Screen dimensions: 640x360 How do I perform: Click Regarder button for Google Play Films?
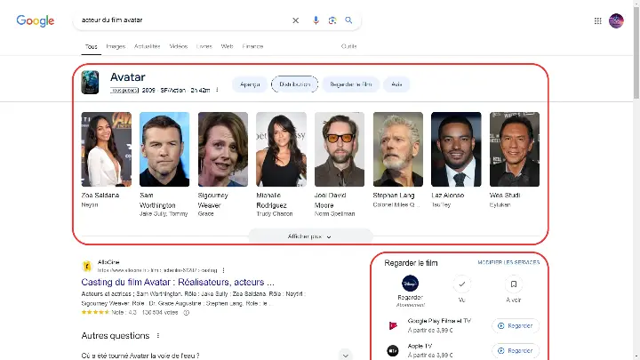516,325
